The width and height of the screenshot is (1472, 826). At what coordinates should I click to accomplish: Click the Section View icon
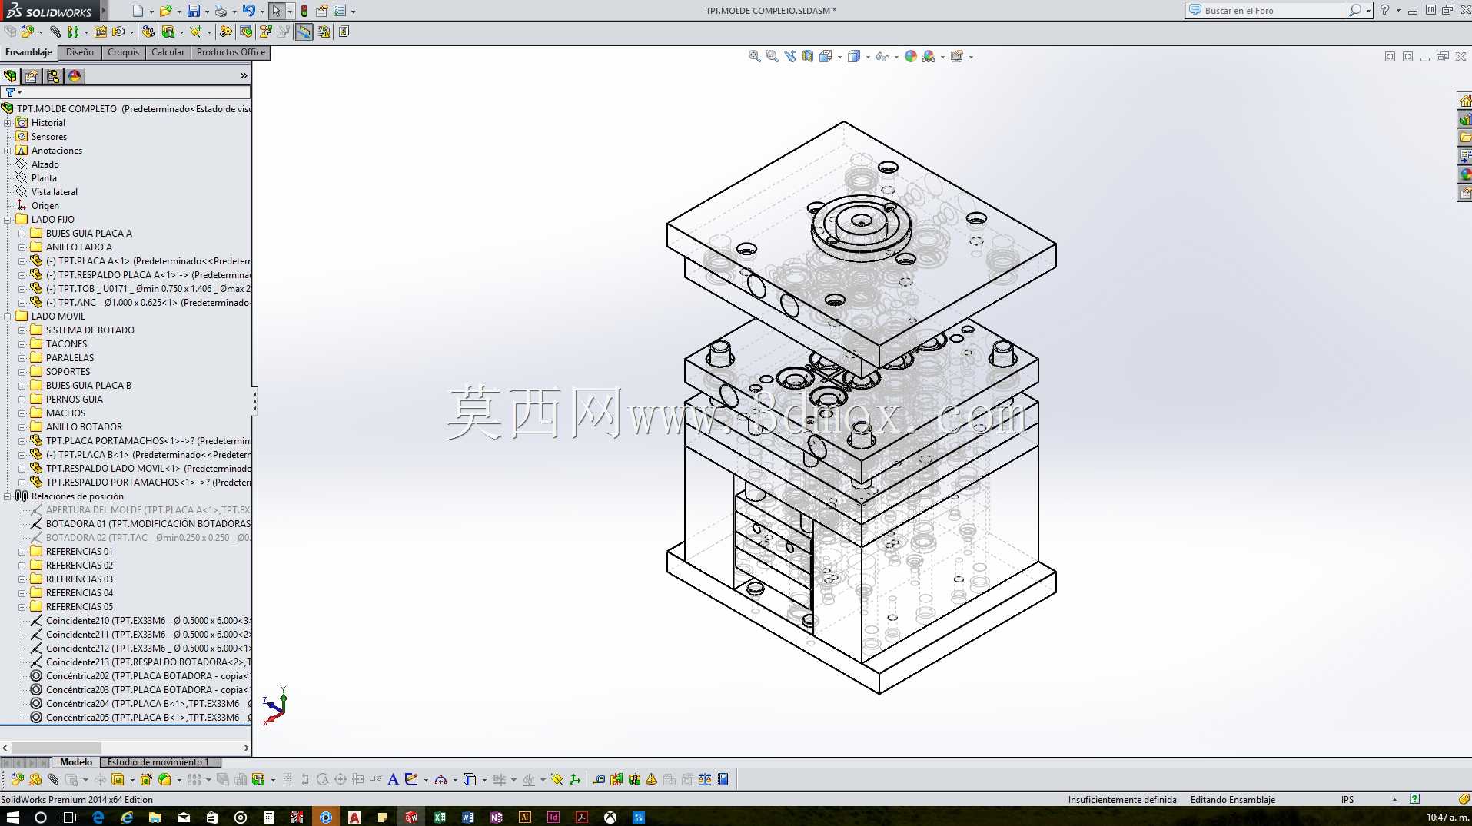(808, 56)
